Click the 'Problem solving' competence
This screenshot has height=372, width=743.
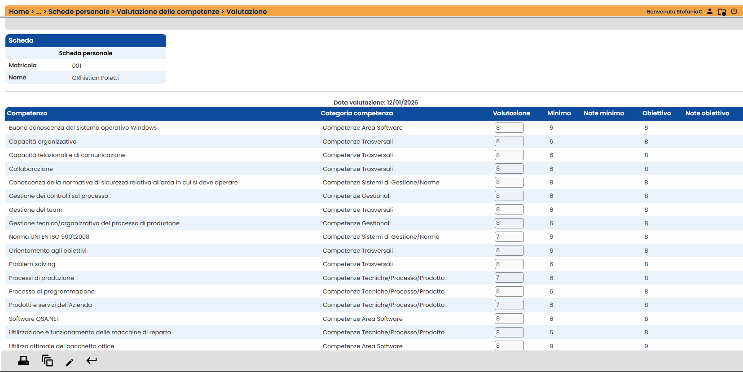pyautogui.click(x=32, y=264)
